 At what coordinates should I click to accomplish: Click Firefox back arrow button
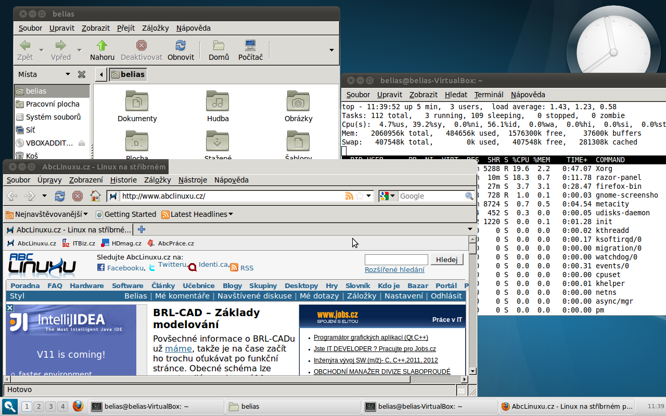tap(12, 196)
